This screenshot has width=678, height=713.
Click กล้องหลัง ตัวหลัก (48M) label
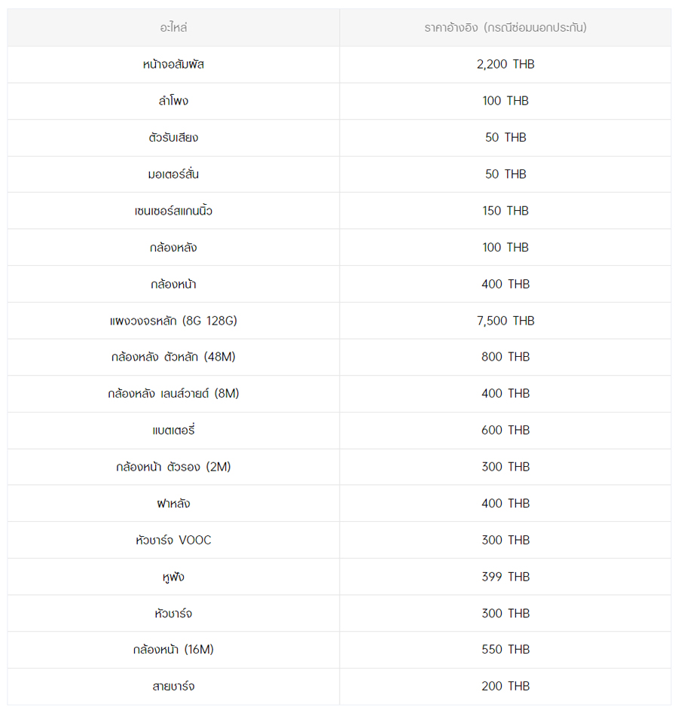pyautogui.click(x=173, y=357)
